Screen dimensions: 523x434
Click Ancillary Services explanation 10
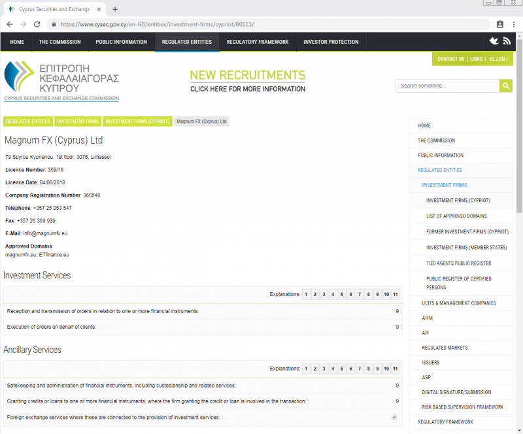[x=386, y=369]
